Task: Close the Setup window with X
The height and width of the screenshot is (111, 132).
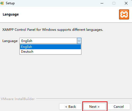Action: pos(126,3)
